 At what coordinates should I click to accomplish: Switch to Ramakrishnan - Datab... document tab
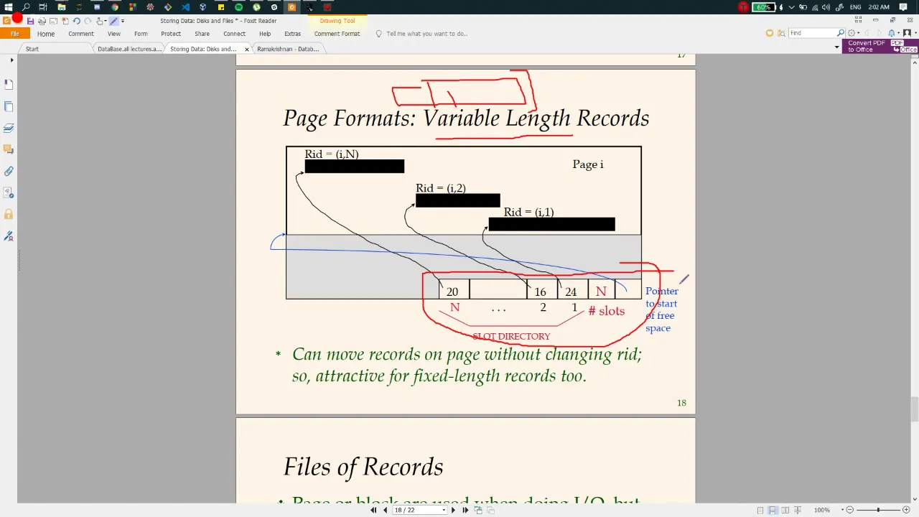(288, 49)
